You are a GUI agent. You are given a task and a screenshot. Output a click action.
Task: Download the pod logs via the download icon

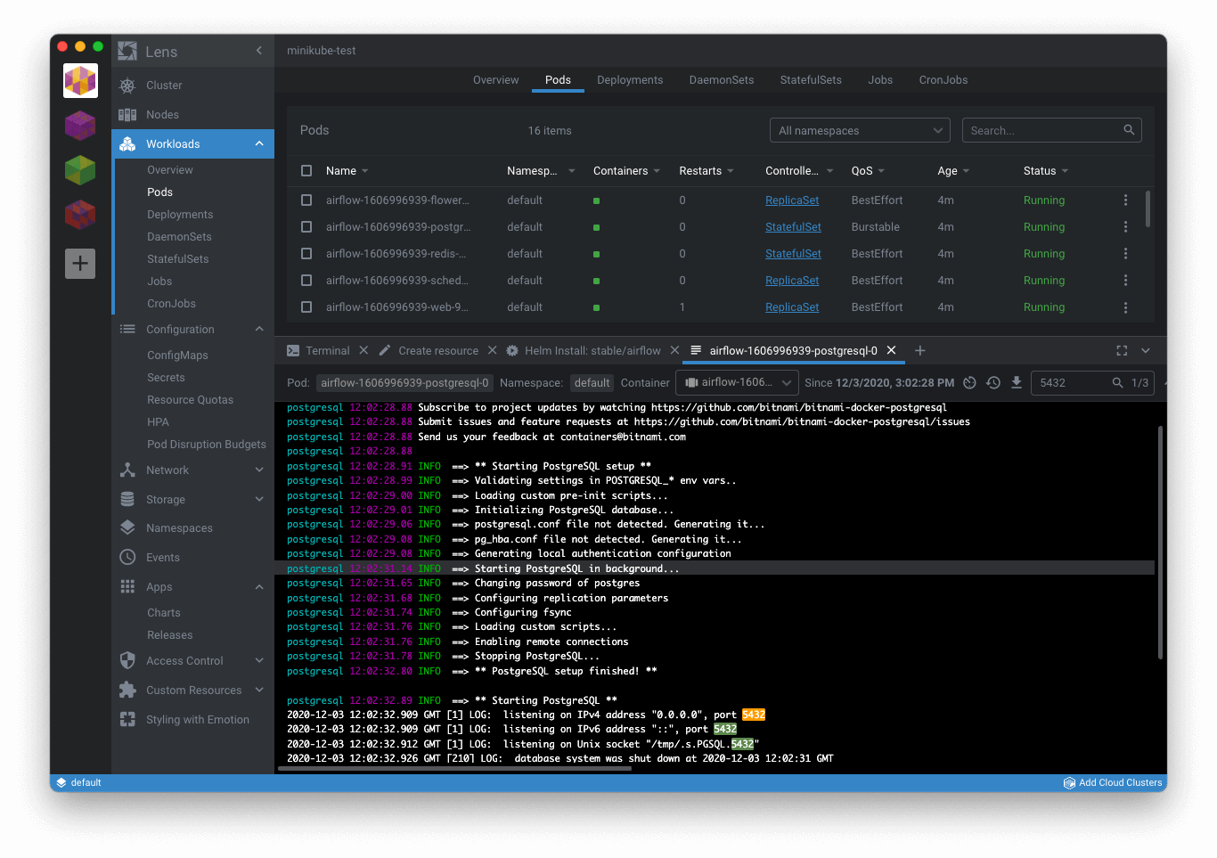(1017, 382)
